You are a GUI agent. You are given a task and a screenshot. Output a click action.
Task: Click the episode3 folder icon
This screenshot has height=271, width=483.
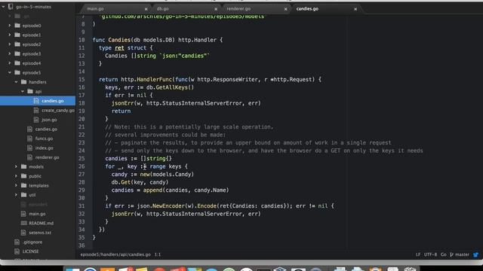(17, 53)
